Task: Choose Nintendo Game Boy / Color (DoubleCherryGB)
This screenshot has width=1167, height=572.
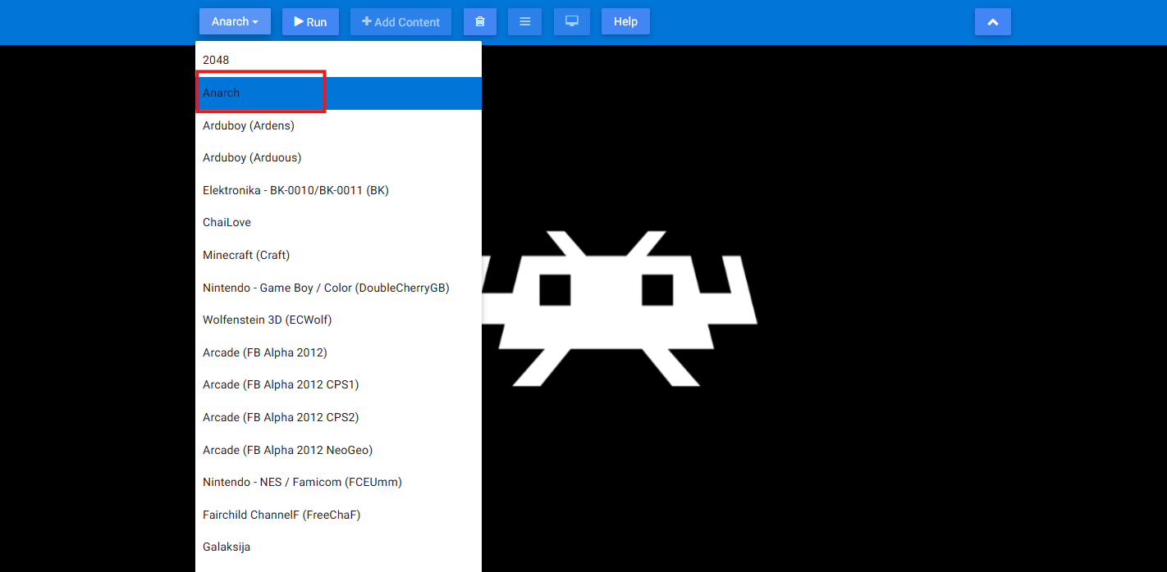Action: click(x=326, y=288)
